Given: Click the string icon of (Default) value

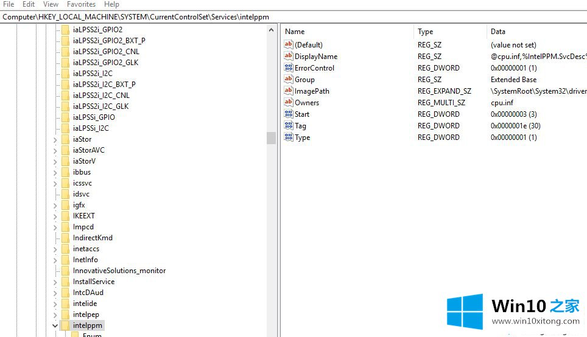Looking at the screenshot, I should coord(288,44).
